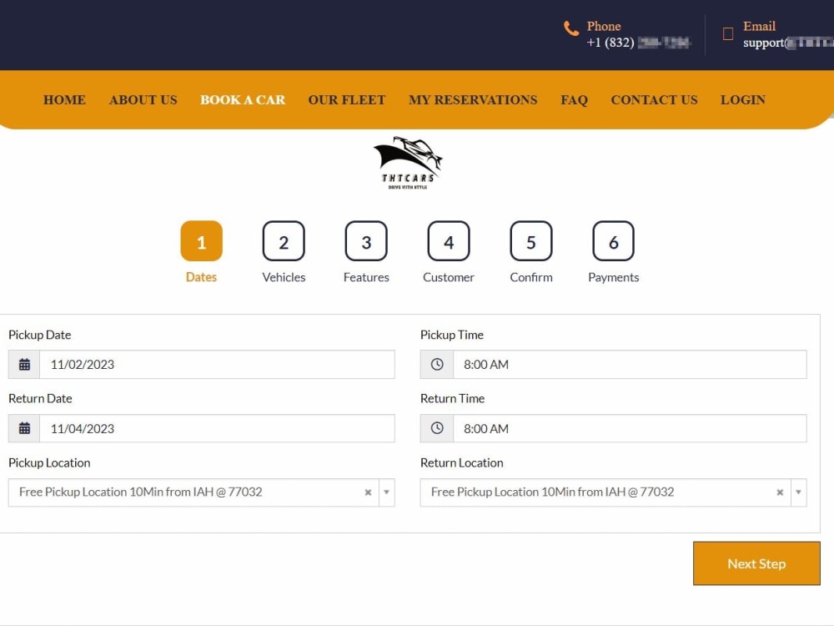834x626 pixels.
Task: Click clock icon for Return Time
Action: (x=437, y=428)
